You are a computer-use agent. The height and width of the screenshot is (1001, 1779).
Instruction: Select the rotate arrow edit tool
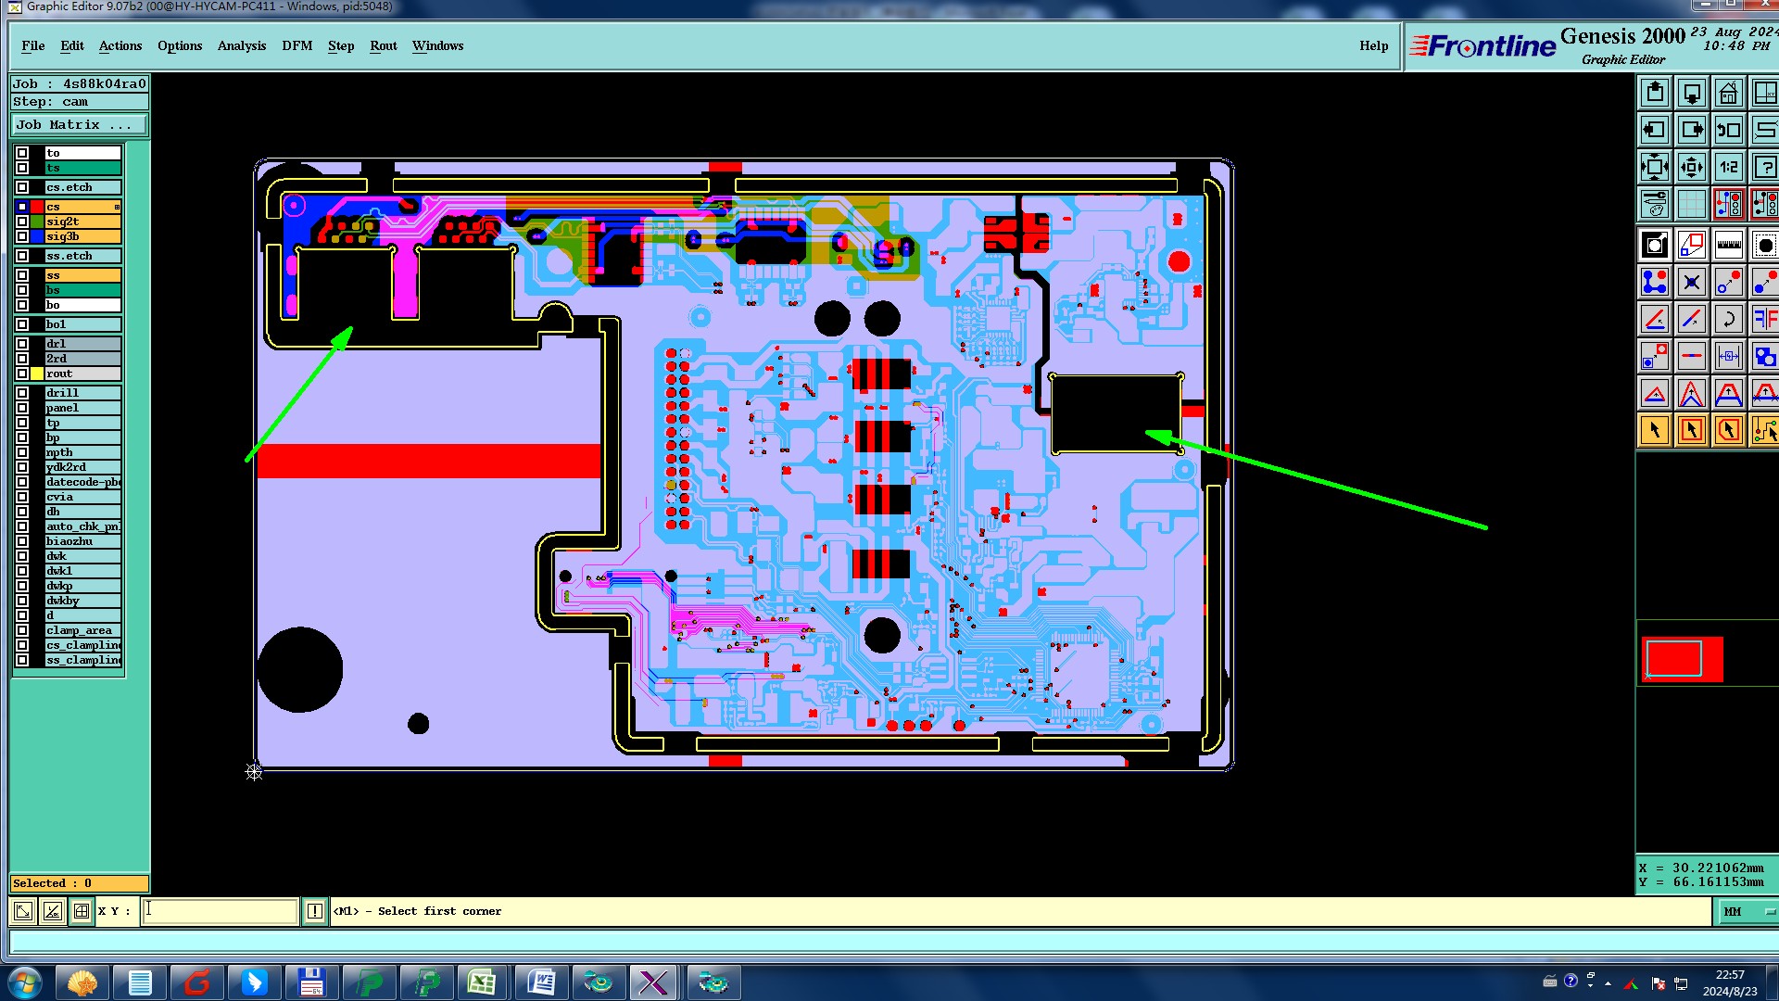[1728, 320]
